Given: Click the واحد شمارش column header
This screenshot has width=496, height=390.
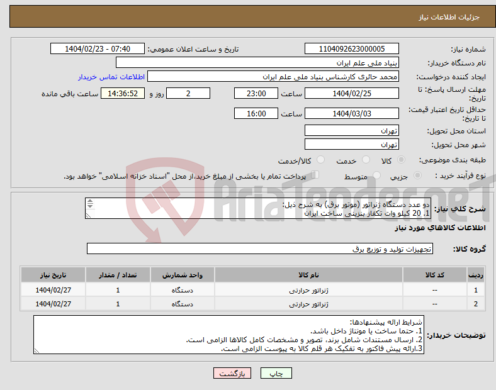Looking at the screenshot, I should [182, 275].
